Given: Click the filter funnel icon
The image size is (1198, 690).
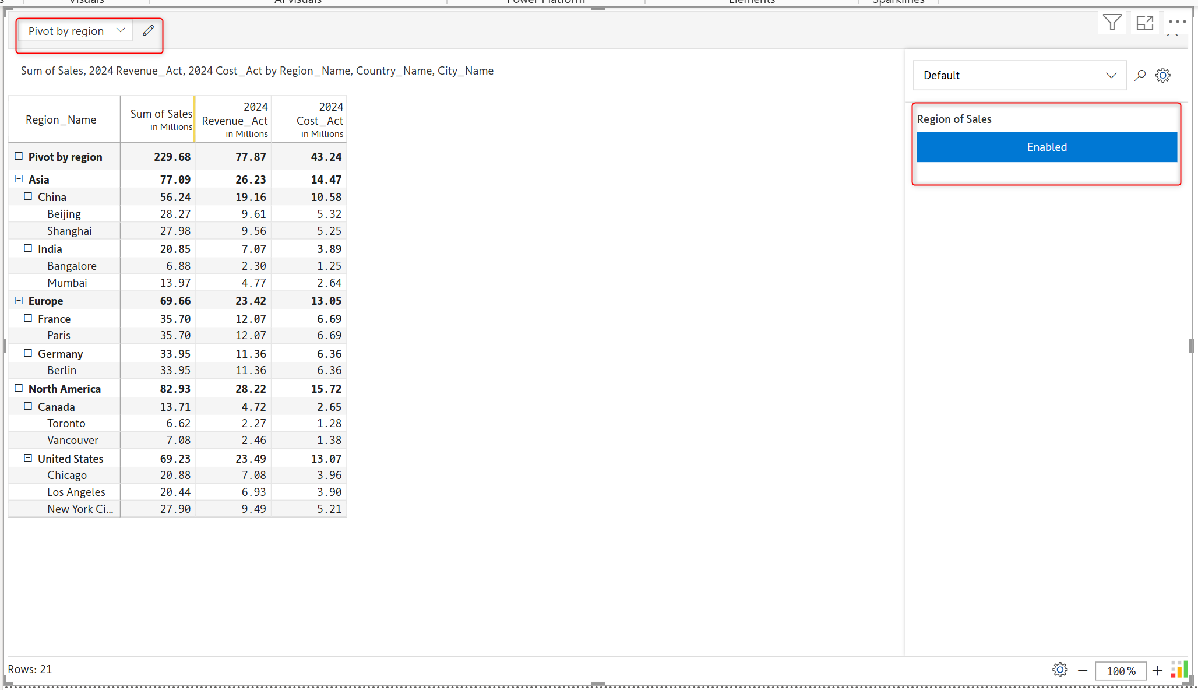Looking at the screenshot, I should pyautogui.click(x=1112, y=23).
